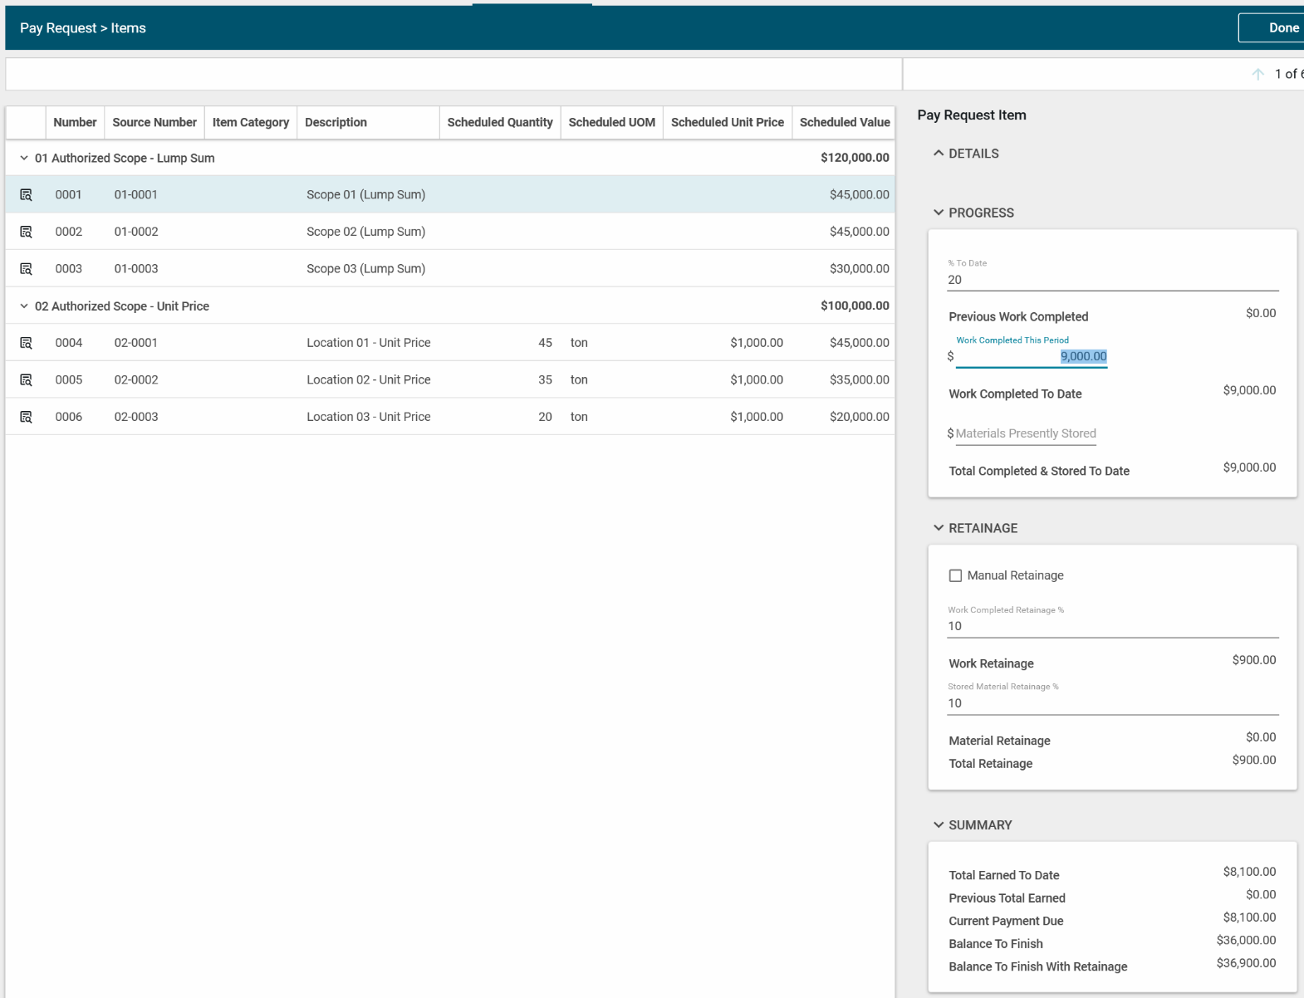Collapse 02 Authorized Scope - Unit Price group

click(24, 306)
